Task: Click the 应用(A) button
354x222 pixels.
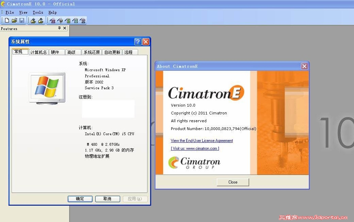Action: [135, 199]
